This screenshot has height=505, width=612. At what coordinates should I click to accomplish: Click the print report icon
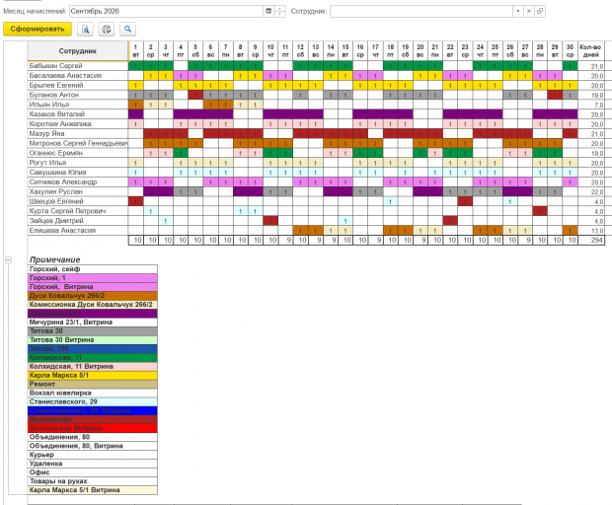point(107,29)
